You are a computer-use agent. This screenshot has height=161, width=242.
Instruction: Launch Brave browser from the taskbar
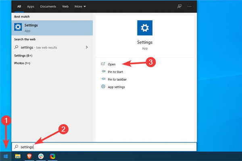pos(29,156)
